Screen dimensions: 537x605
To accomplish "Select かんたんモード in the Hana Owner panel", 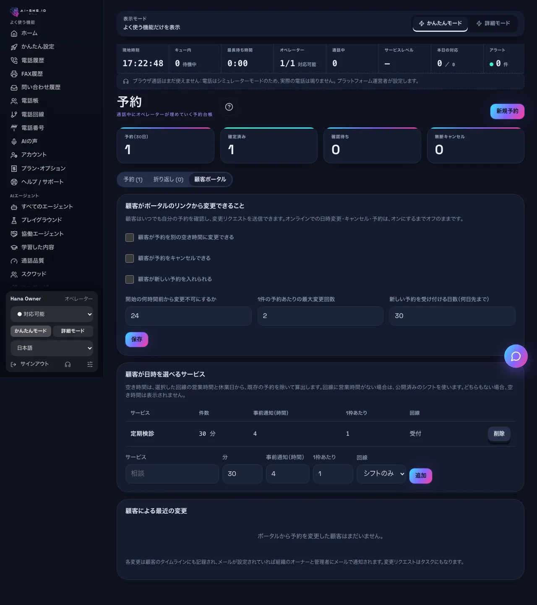I will (31, 331).
